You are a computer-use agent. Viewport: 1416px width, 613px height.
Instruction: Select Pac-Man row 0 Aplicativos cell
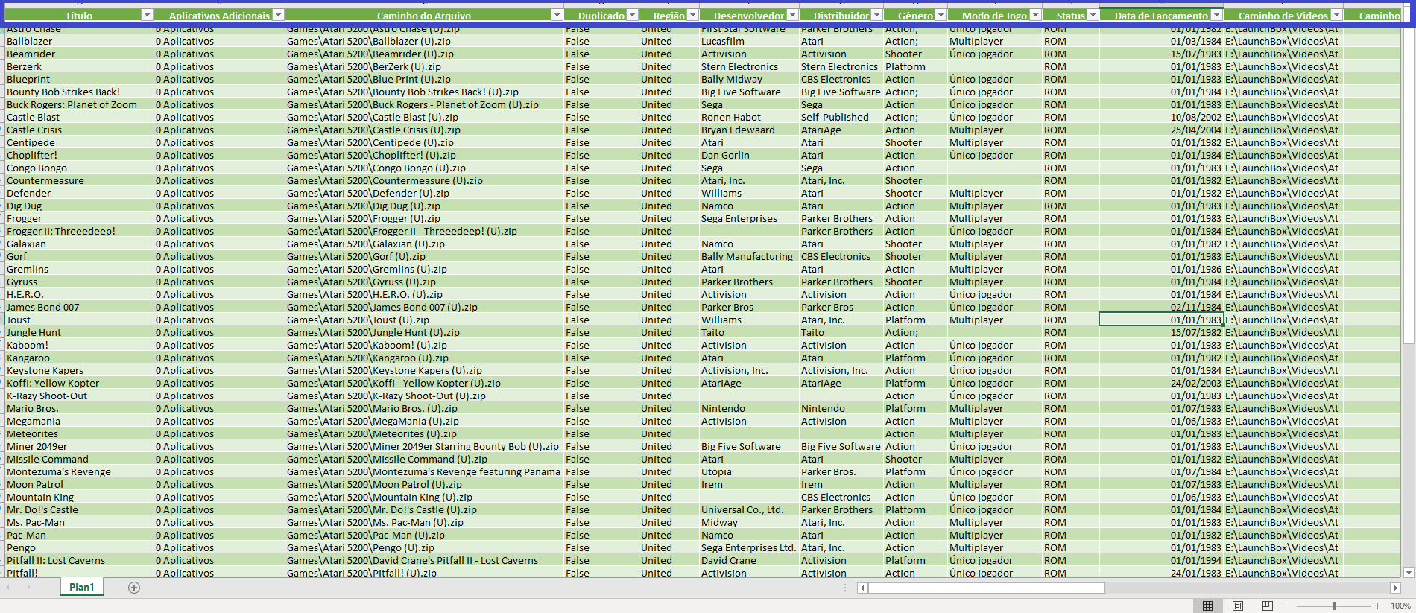pos(219,535)
